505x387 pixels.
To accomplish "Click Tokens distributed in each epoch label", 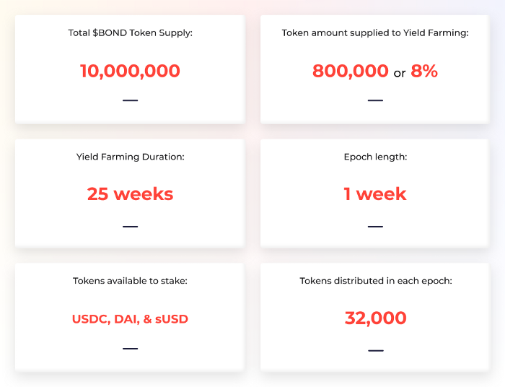I will click(376, 281).
